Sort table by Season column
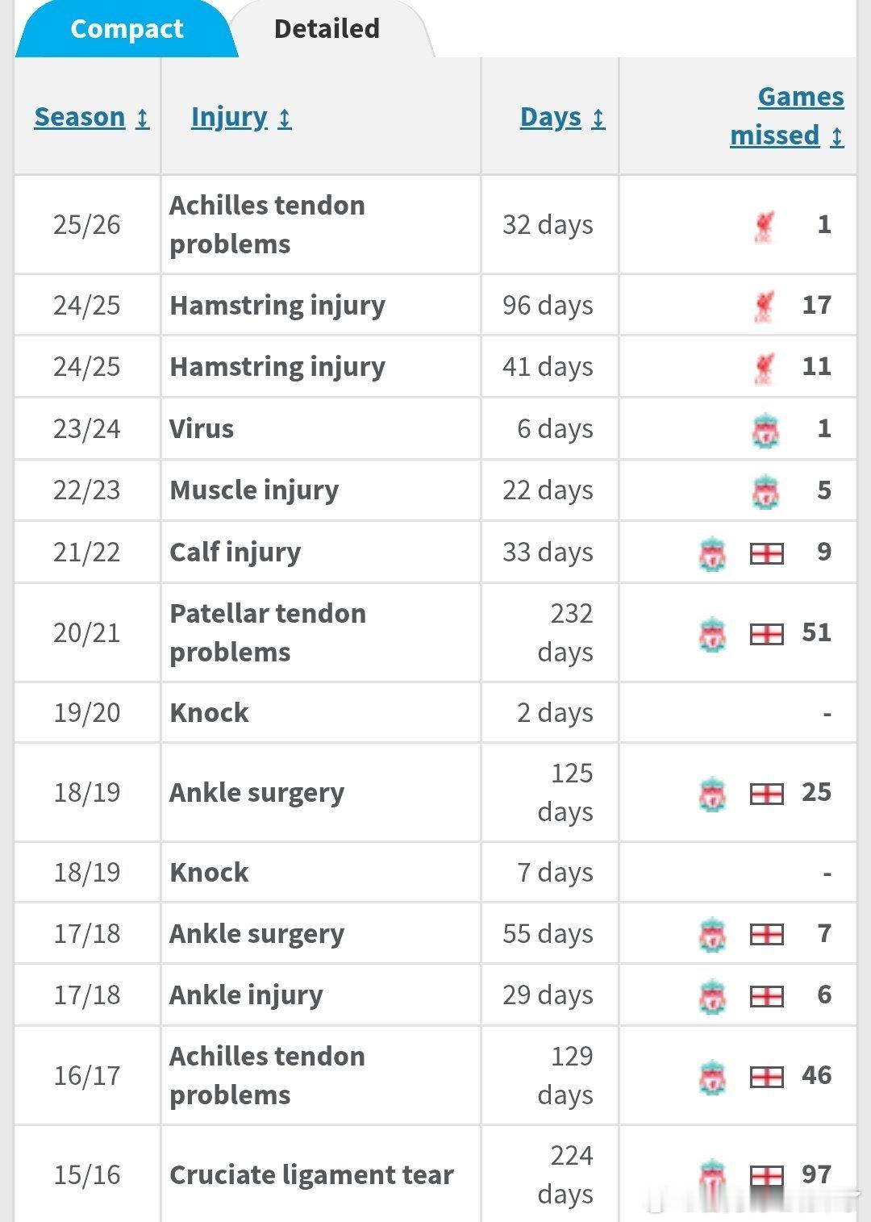The height and width of the screenshot is (1222, 871). (x=91, y=117)
